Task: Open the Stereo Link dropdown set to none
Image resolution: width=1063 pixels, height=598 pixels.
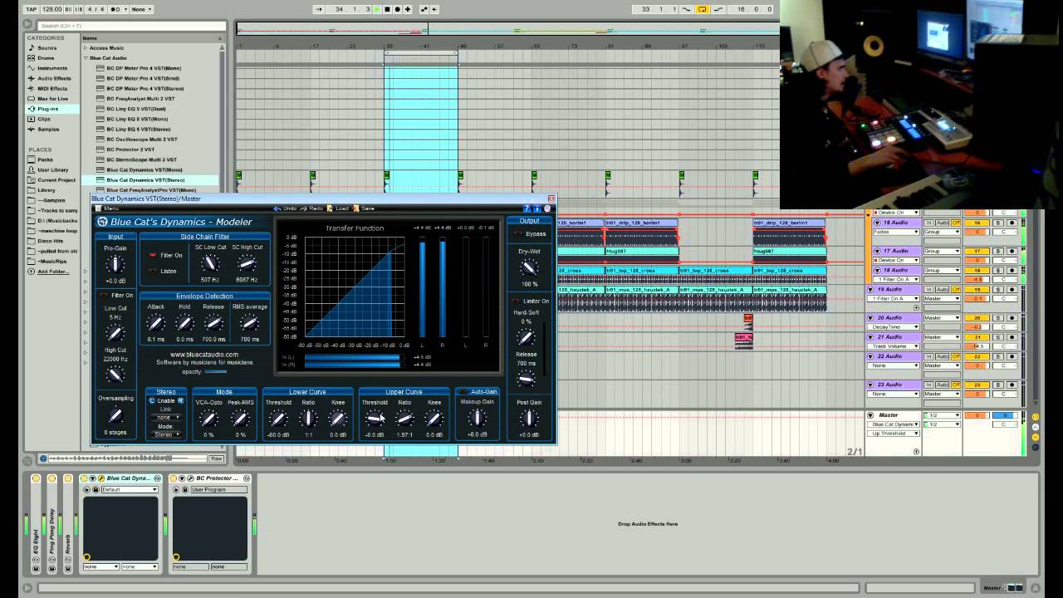Action: point(166,418)
